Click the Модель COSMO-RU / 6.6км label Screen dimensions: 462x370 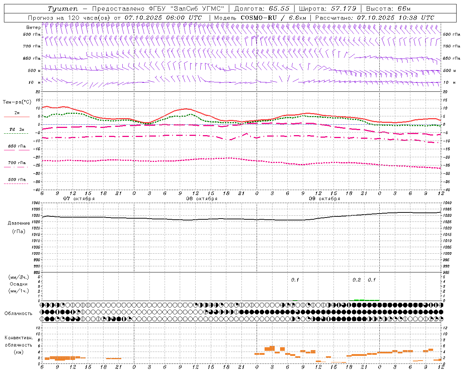tap(260, 18)
